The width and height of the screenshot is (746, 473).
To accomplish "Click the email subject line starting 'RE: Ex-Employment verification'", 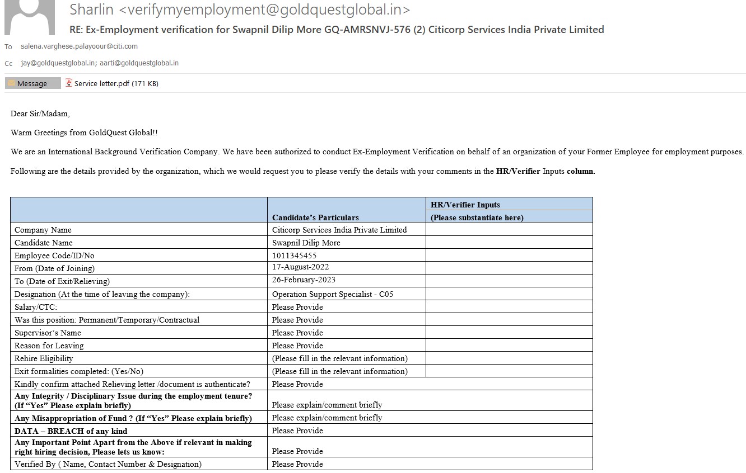I will point(337,30).
